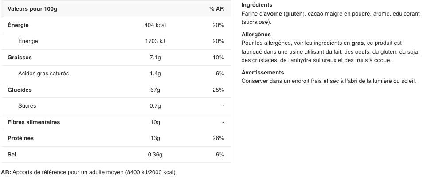
Task: Click the "Conserver dans un endroit frais" text
Action: coord(284,81)
